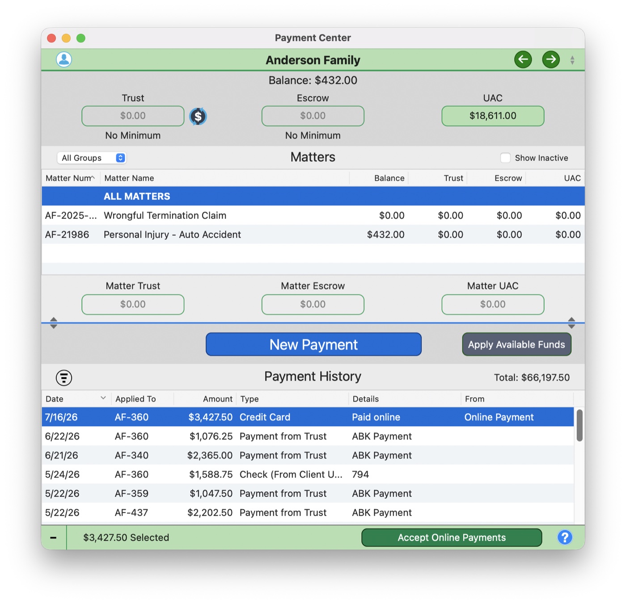The image size is (626, 604).
Task: Click the UAC $18,611.00 field
Action: 493,116
